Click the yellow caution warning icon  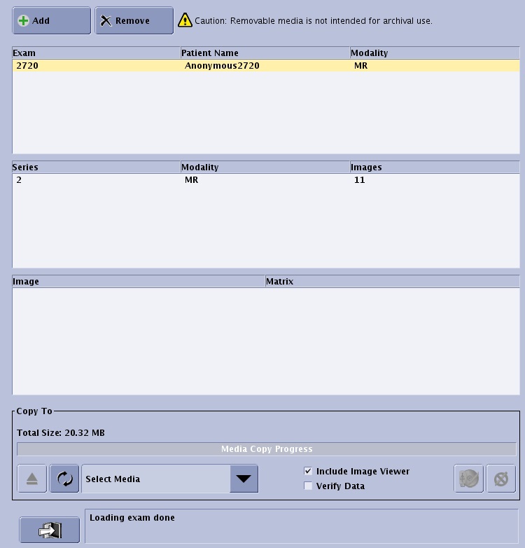(185, 21)
